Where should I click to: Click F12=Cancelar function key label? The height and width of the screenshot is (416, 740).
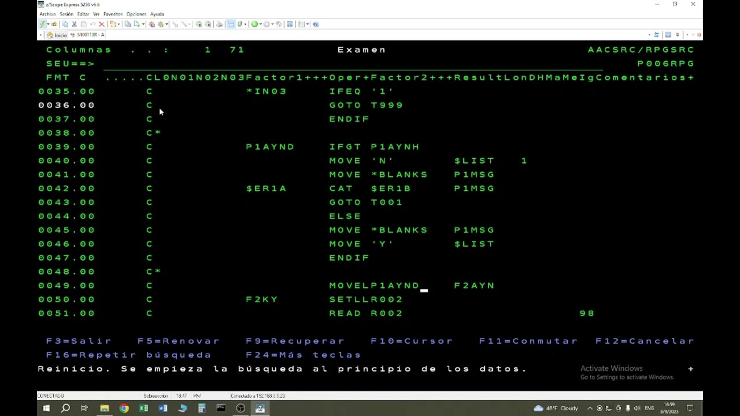click(645, 341)
